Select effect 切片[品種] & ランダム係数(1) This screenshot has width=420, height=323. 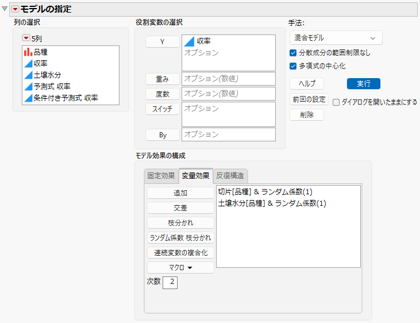tap(265, 191)
